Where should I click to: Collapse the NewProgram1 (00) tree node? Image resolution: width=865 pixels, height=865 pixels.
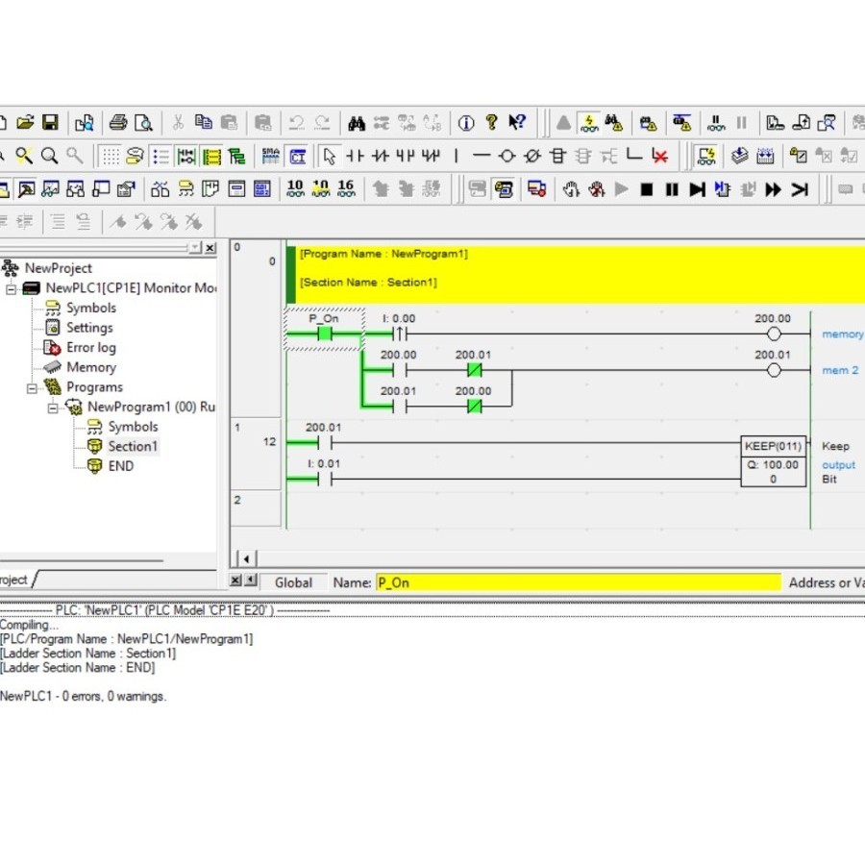pos(53,408)
